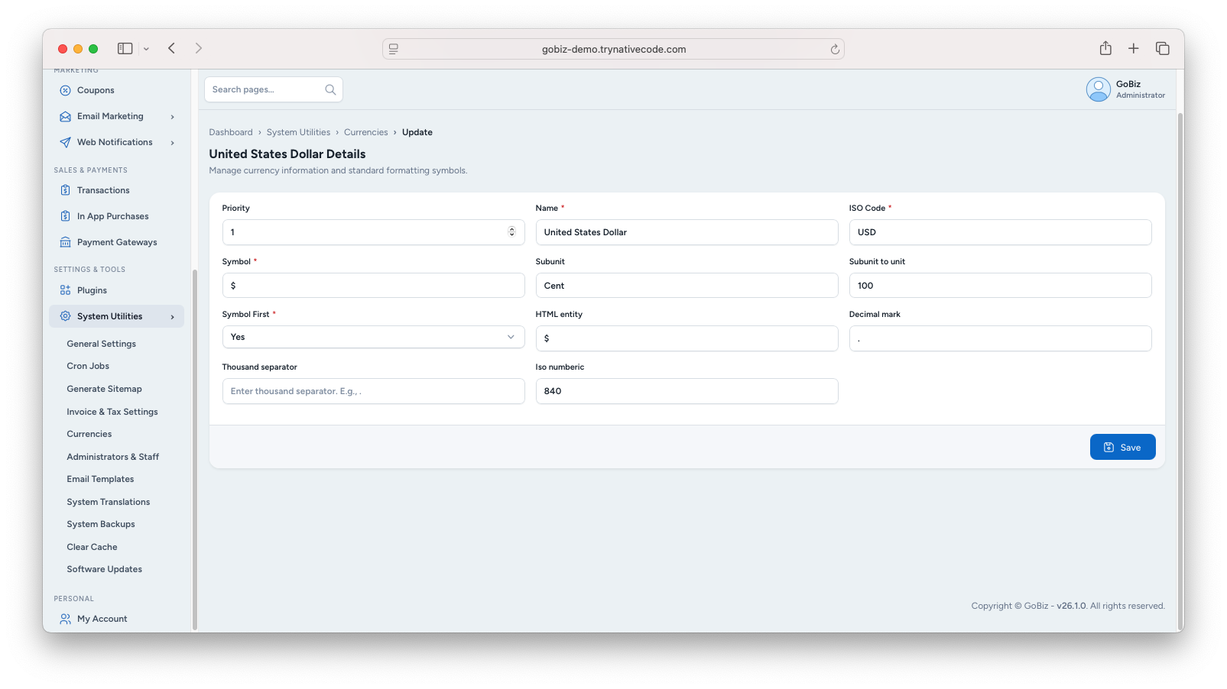Click into the Subunit field

[x=687, y=286]
